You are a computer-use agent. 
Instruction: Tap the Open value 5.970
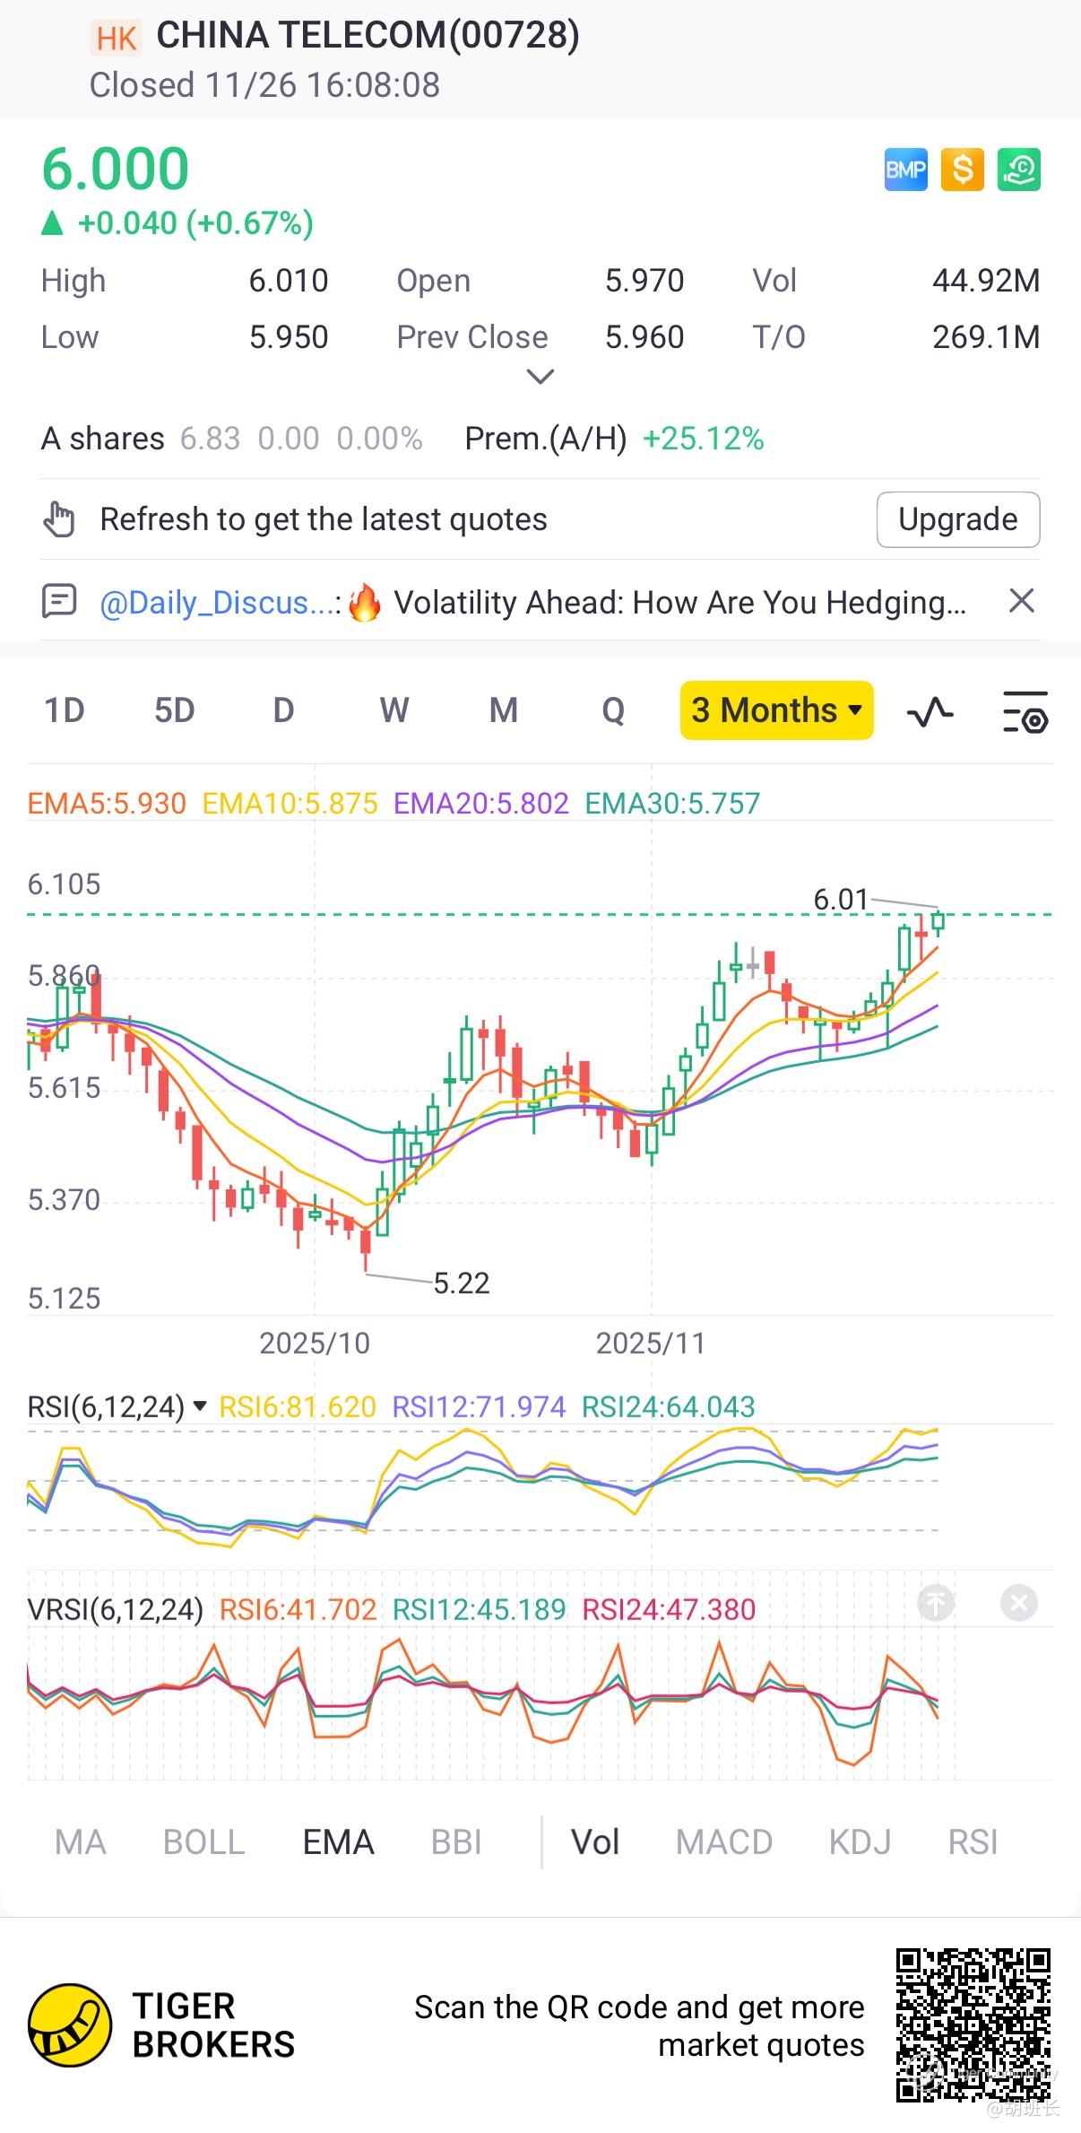point(644,281)
